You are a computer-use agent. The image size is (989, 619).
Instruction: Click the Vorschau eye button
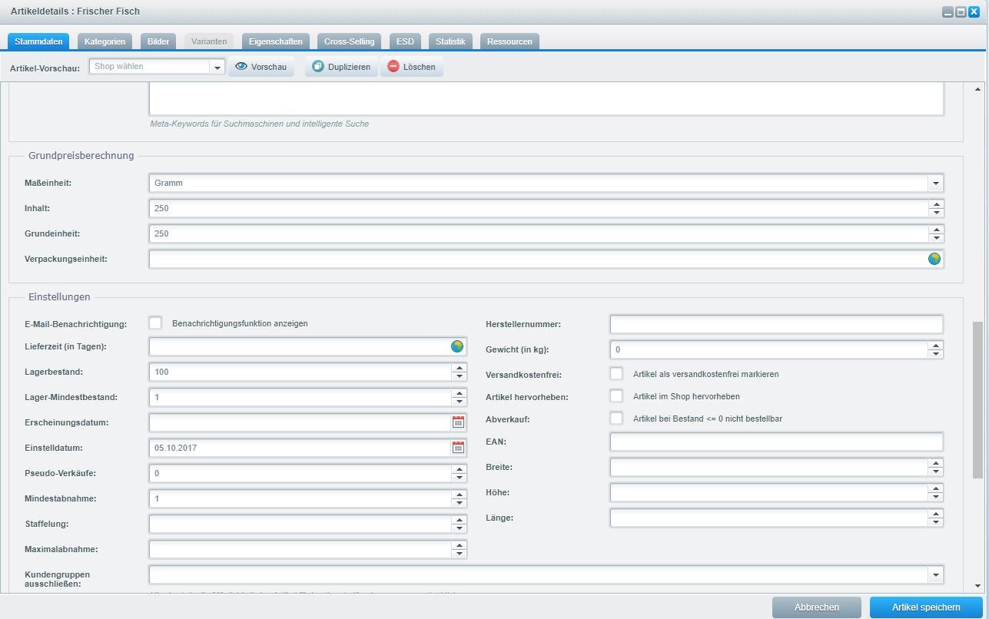[261, 67]
